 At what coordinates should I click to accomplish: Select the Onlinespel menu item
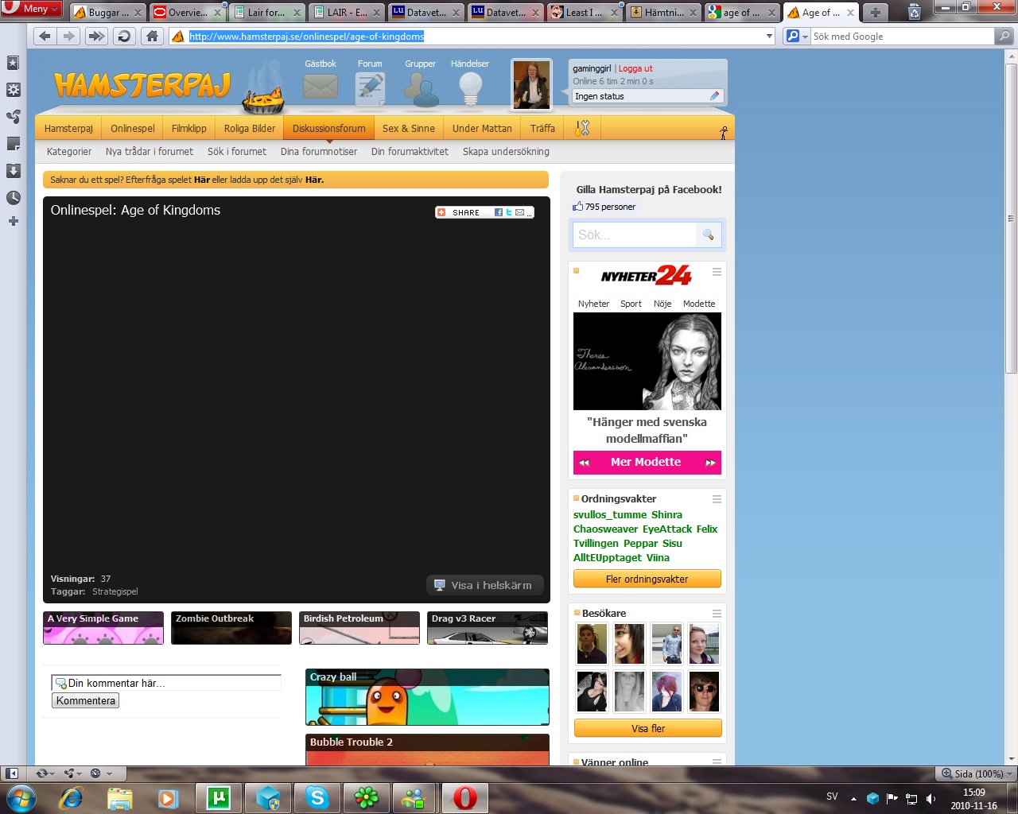coord(133,128)
